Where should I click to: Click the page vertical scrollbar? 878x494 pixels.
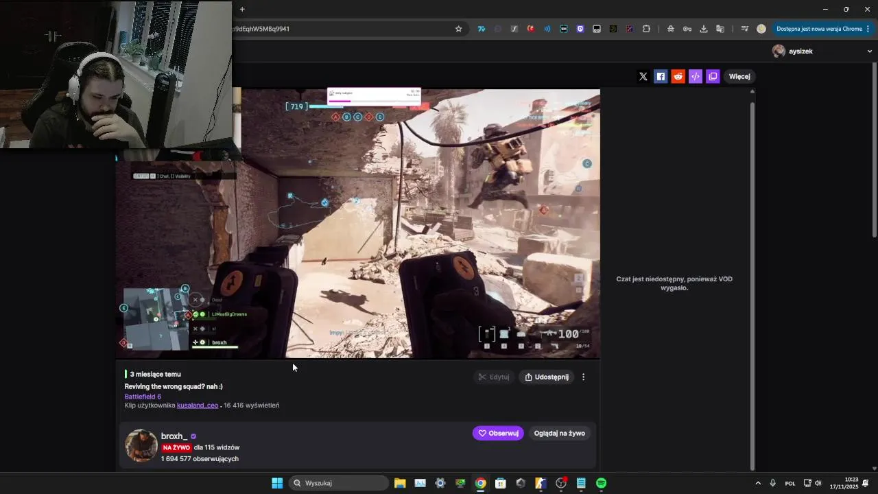(x=874, y=151)
